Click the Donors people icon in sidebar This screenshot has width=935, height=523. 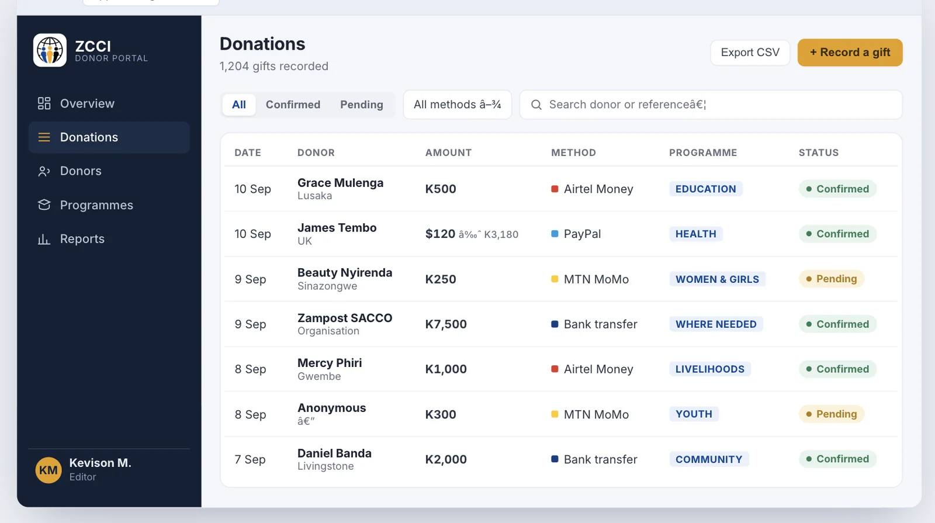(44, 171)
